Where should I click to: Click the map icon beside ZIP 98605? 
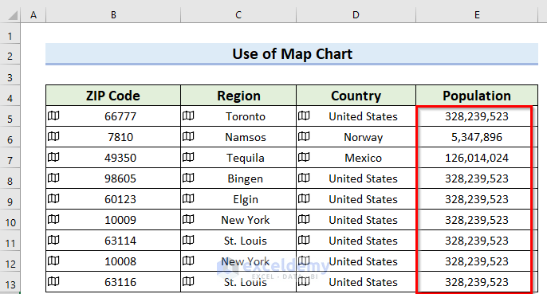(x=53, y=178)
